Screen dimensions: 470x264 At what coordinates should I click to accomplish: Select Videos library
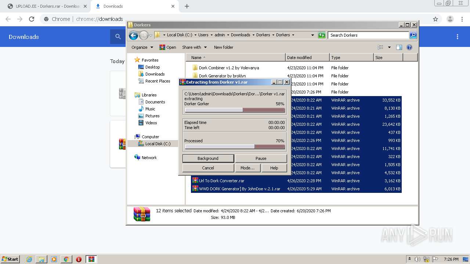148,123
